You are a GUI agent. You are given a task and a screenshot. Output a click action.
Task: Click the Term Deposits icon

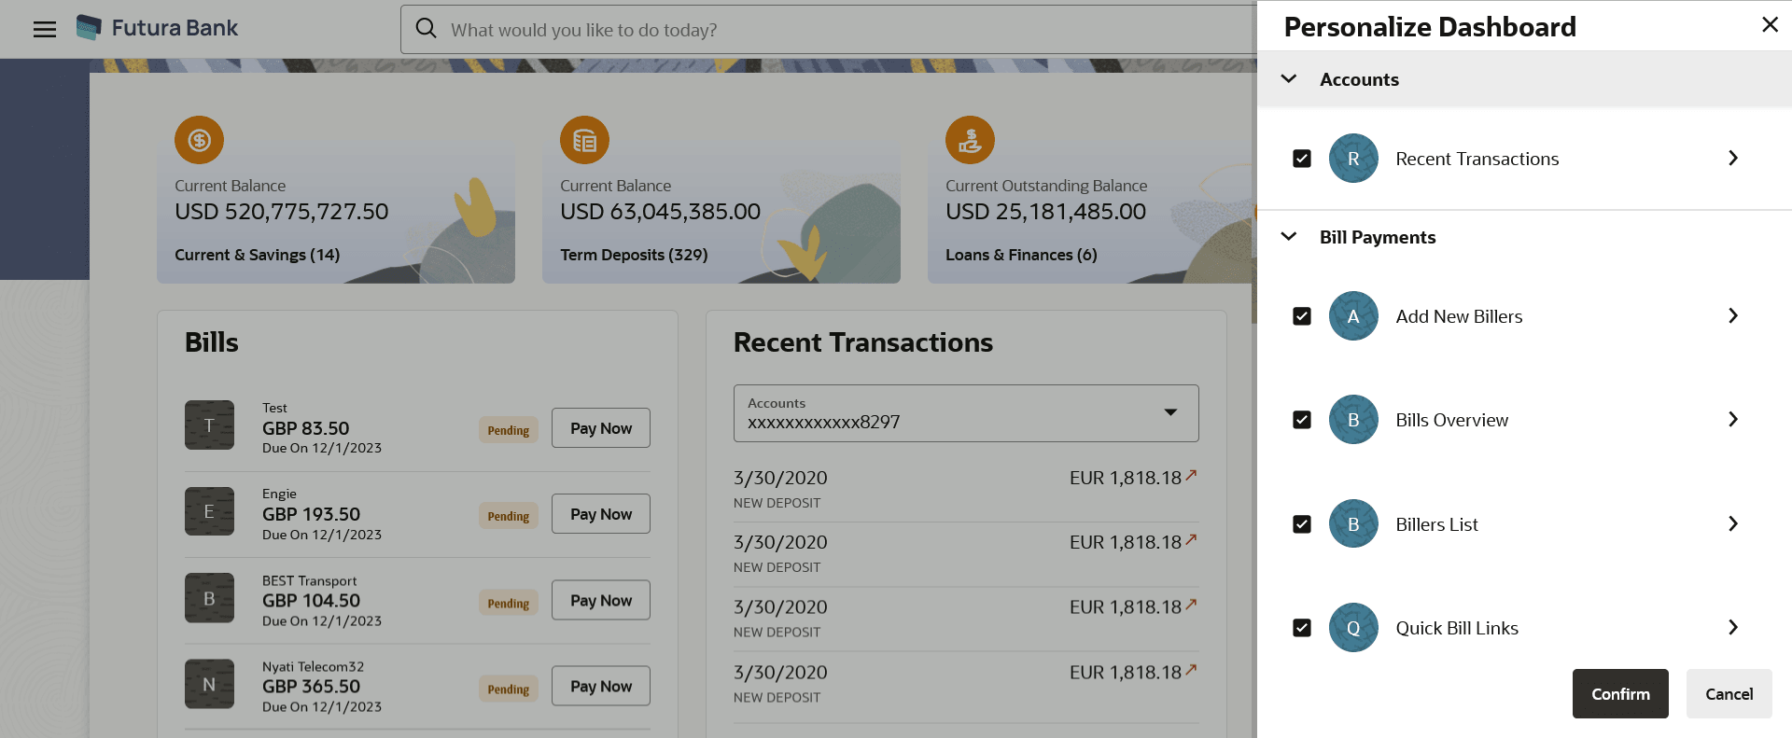pos(584,140)
